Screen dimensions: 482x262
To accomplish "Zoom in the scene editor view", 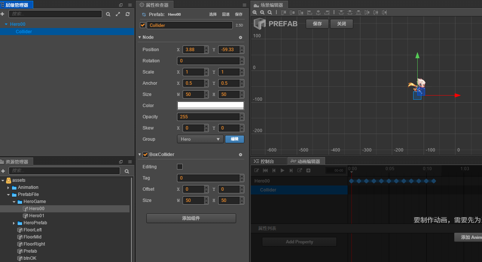I will (x=254, y=12).
